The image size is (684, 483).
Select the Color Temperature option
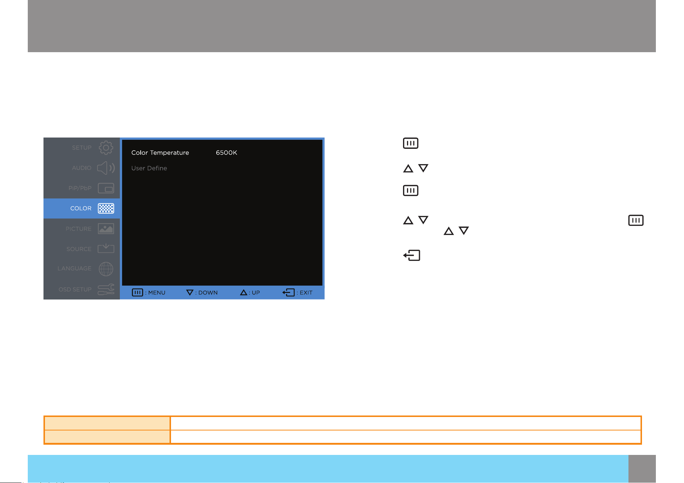(160, 152)
